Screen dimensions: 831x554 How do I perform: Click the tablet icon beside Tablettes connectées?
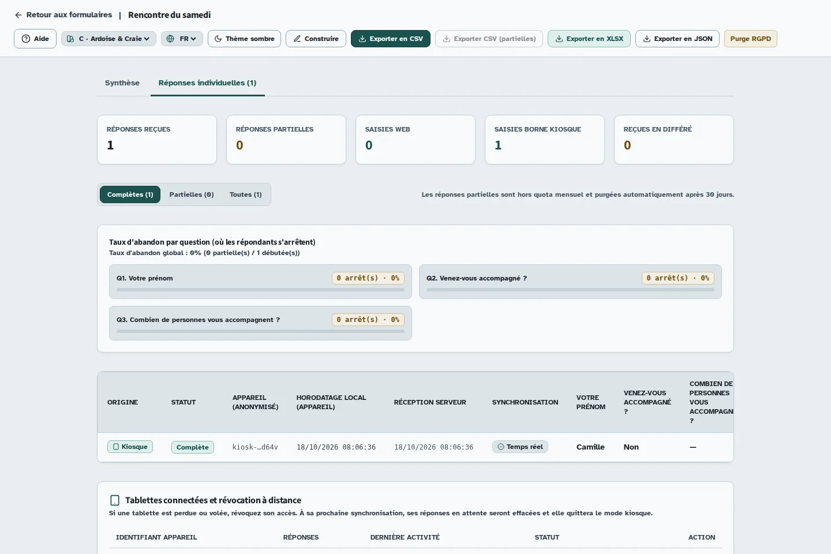point(115,500)
